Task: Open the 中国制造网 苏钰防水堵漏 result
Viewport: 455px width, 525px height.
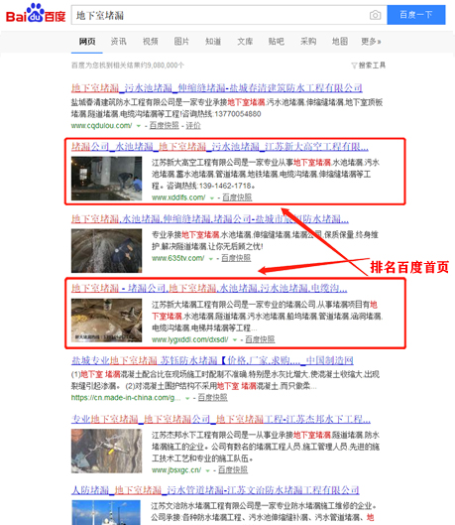Action: (212, 360)
